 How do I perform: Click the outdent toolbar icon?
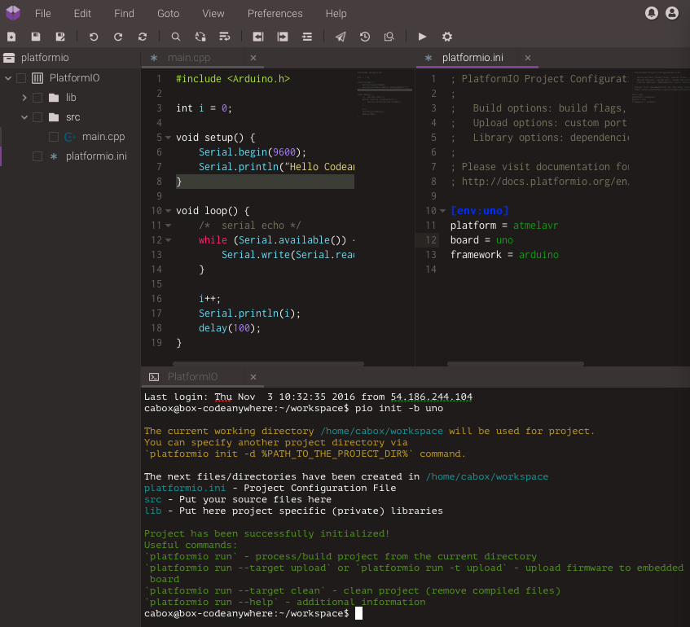pos(258,37)
